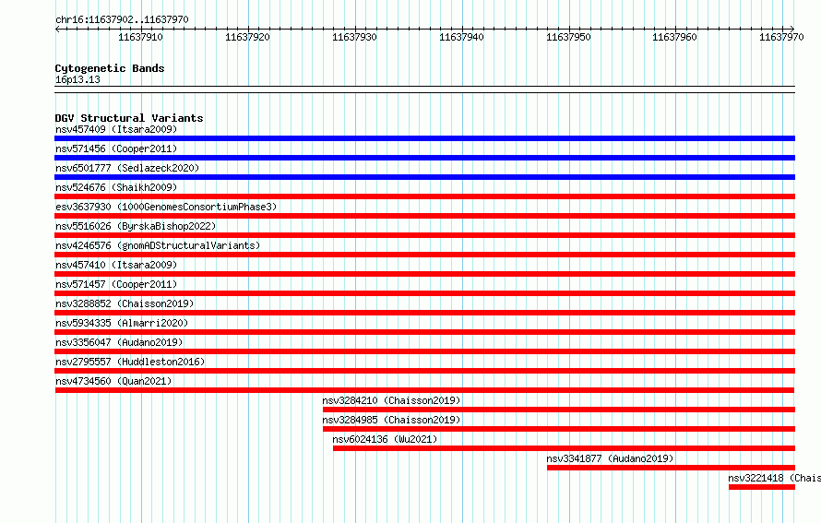Image resolution: width=821 pixels, height=523 pixels.
Task: Click ruler position 11637960
Action: 674,37
